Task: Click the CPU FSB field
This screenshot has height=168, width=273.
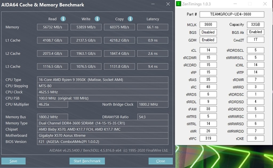Action: (x=103, y=98)
